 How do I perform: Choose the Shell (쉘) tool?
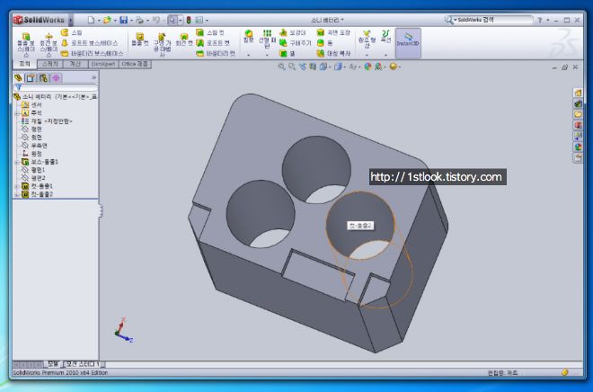(288, 53)
